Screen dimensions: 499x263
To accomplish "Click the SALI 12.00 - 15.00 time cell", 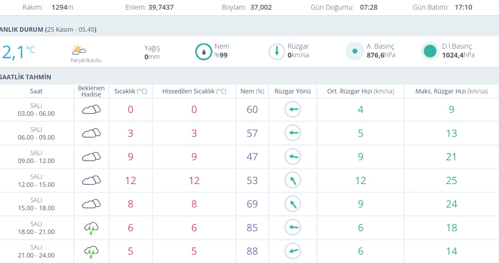I will pos(36,181).
